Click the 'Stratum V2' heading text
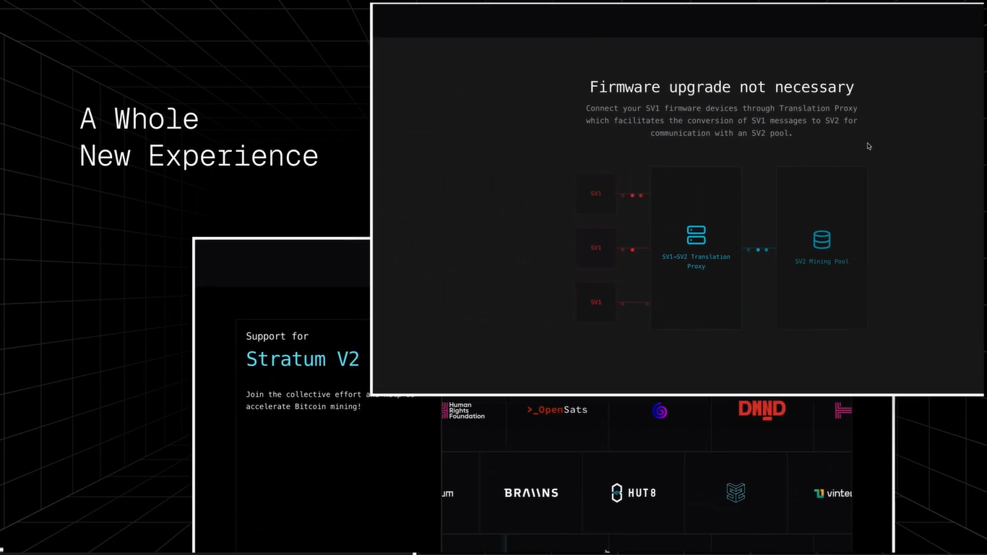Viewport: 987px width, 555px height. [x=303, y=359]
